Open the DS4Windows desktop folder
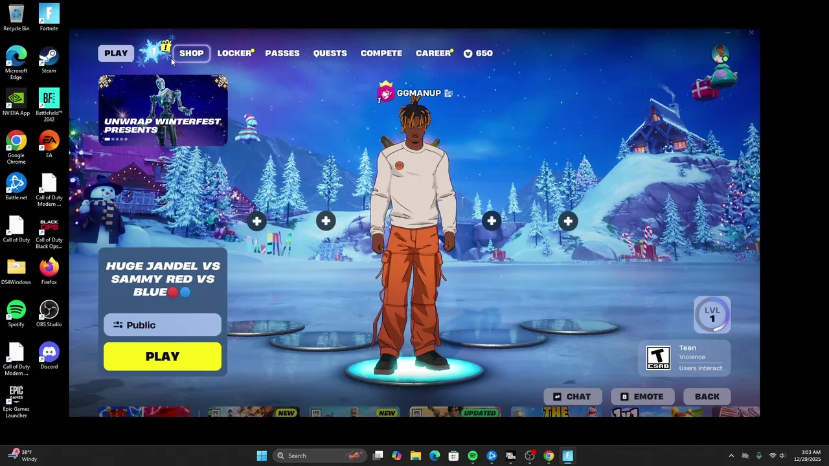The height and width of the screenshot is (466, 829). (16, 271)
